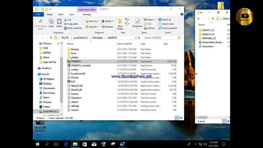The height and width of the screenshot is (148, 263).
Task: Open the Open dropdown in ribbon
Action: pos(150,20)
